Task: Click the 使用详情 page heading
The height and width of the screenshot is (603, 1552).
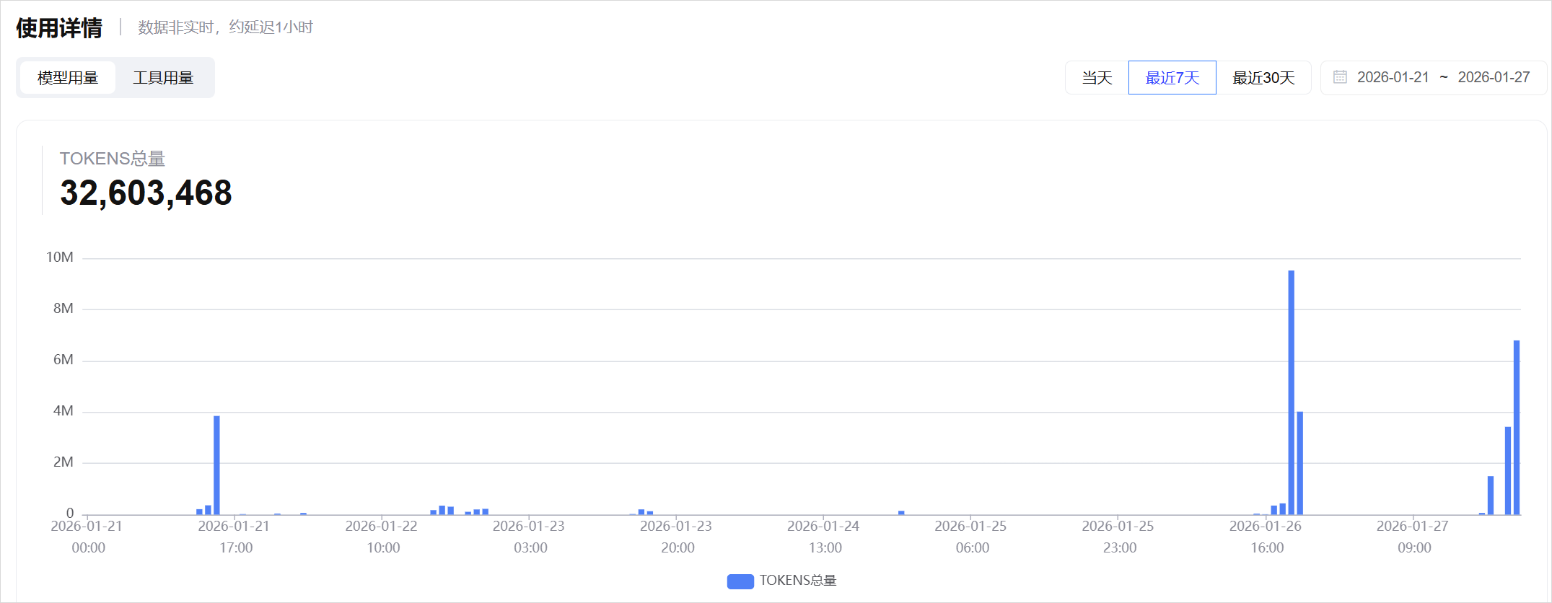Action: [59, 28]
